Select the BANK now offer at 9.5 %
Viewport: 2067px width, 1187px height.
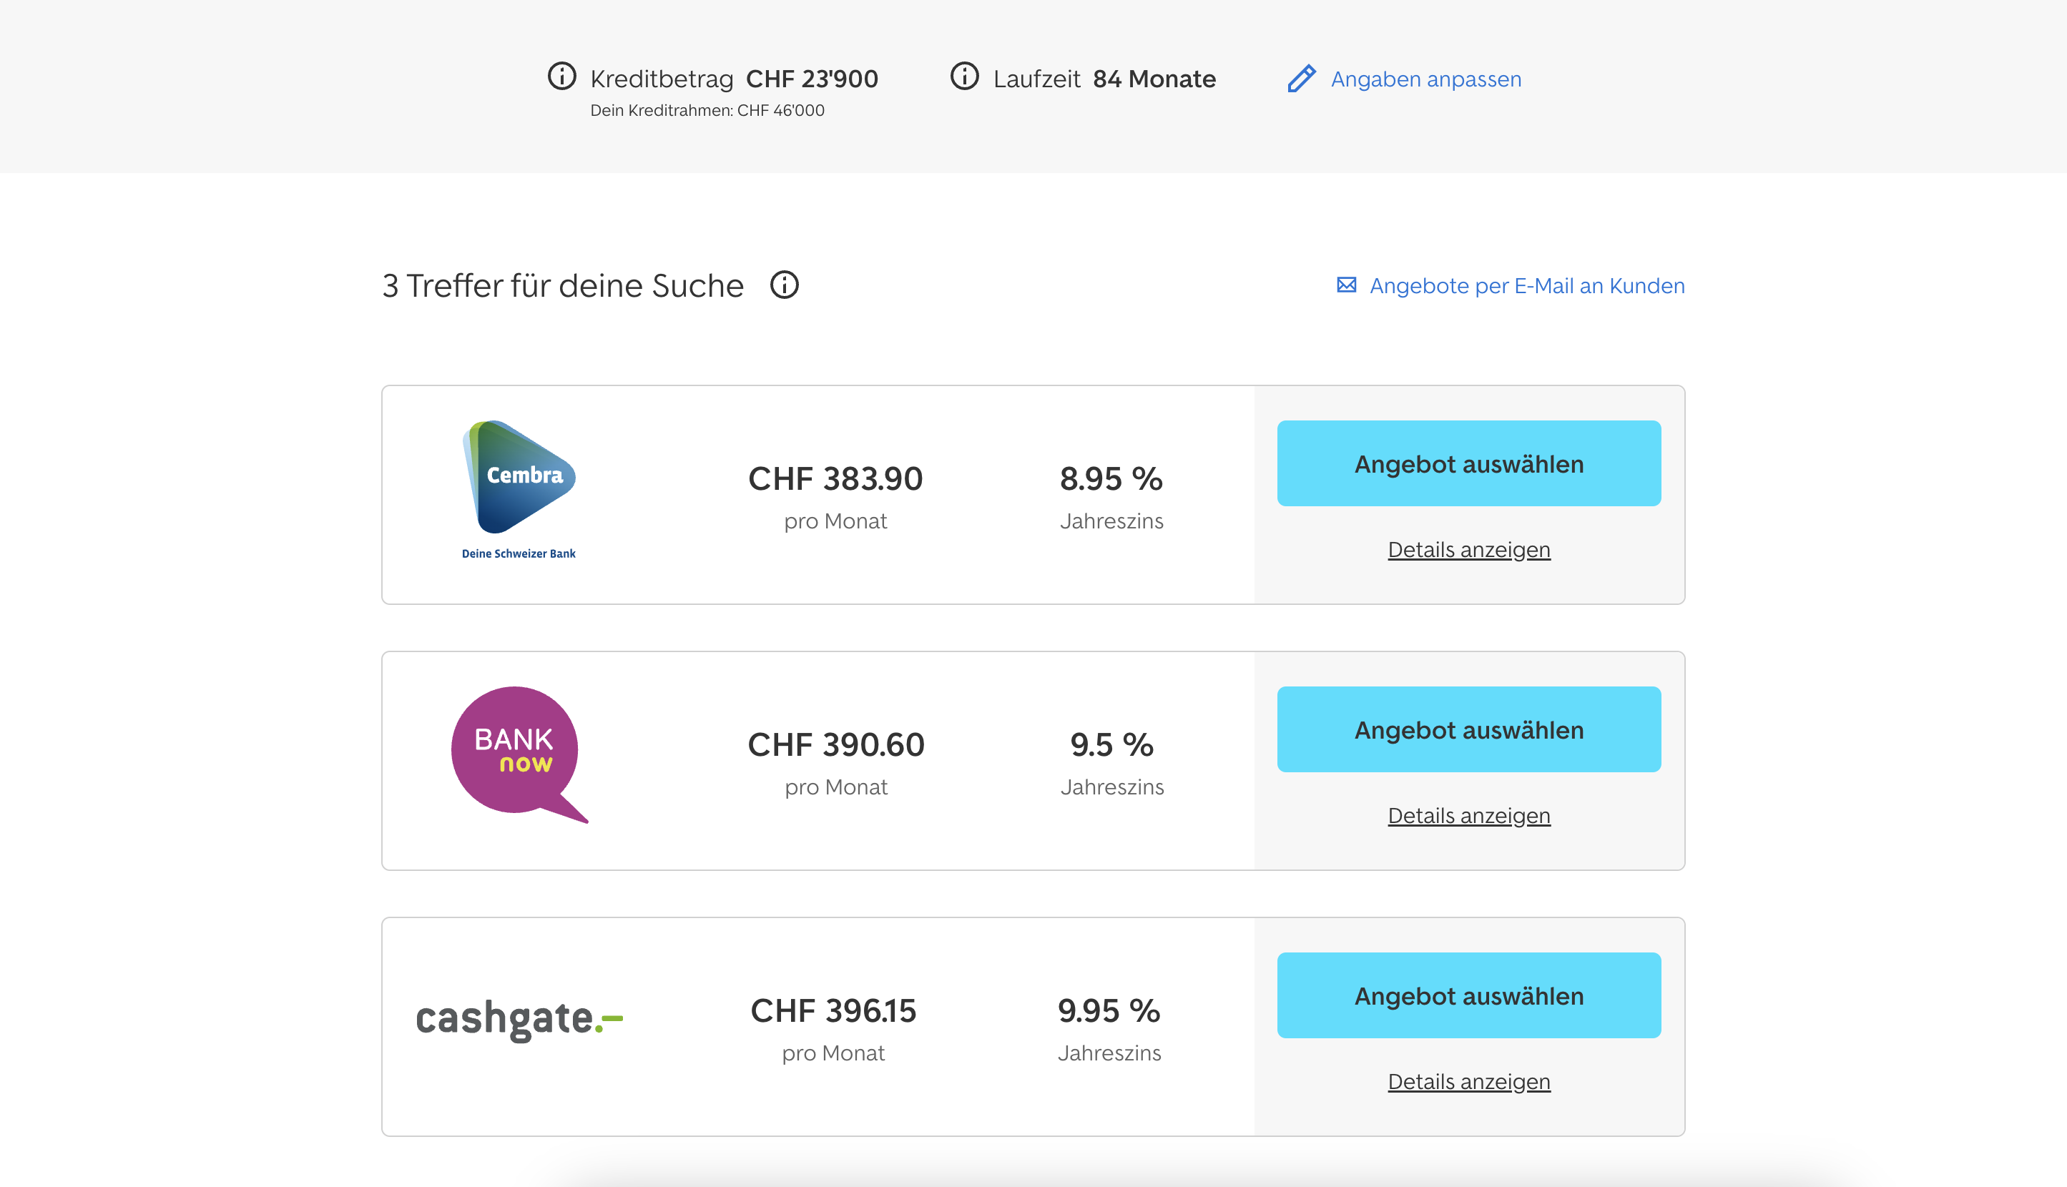1468,729
